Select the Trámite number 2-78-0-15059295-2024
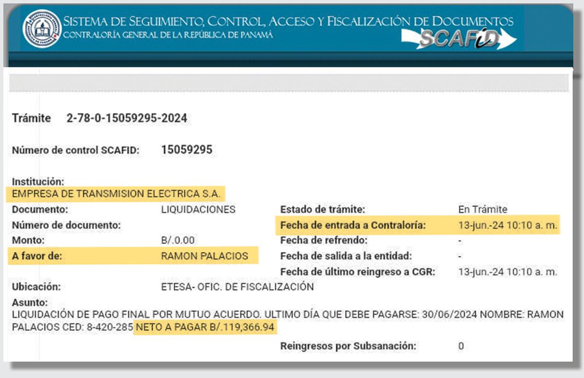 pyautogui.click(x=127, y=118)
